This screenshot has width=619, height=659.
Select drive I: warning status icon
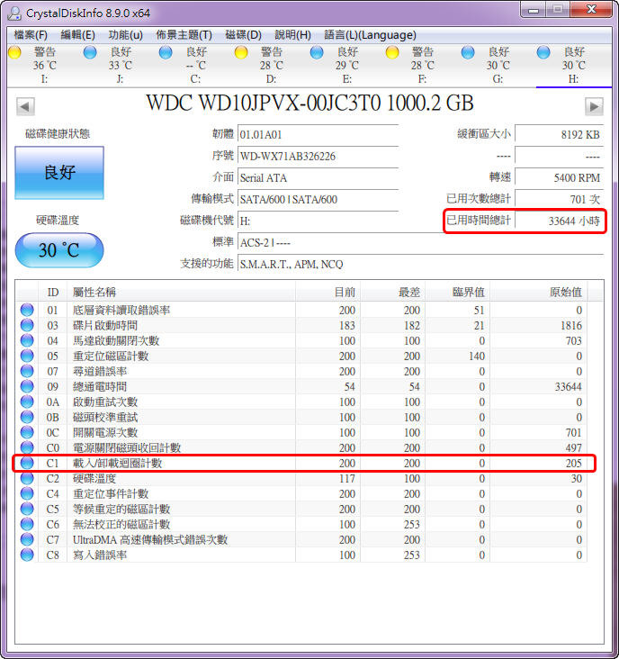[x=14, y=52]
